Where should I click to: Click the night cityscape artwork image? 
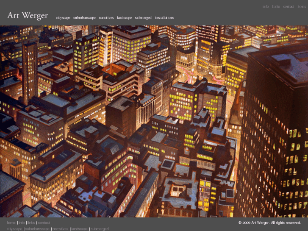click(x=154, y=121)
